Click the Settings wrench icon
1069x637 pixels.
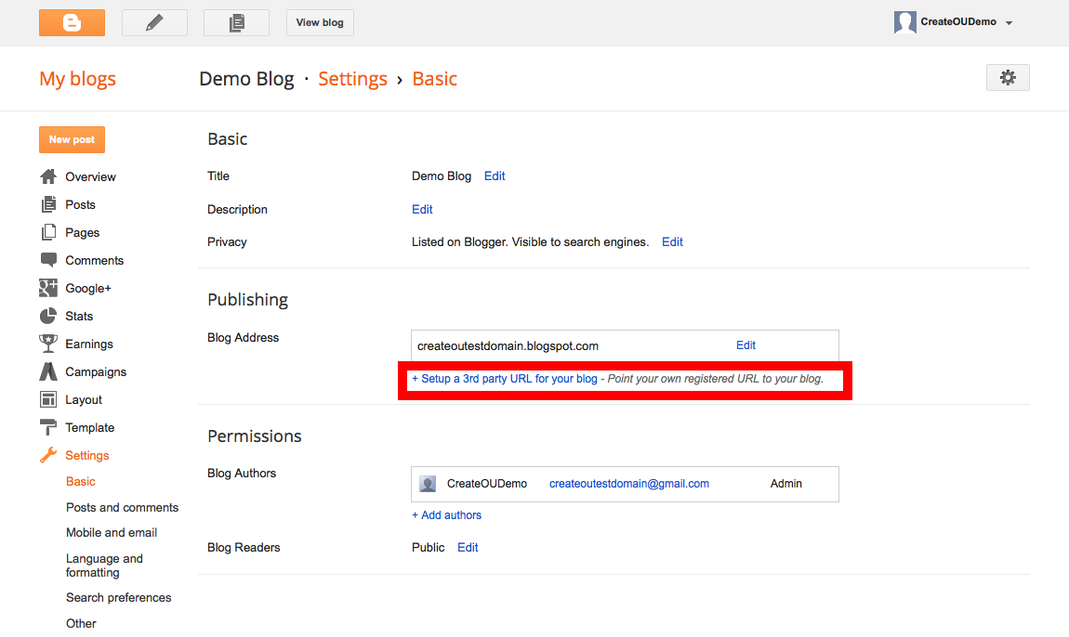click(x=48, y=455)
